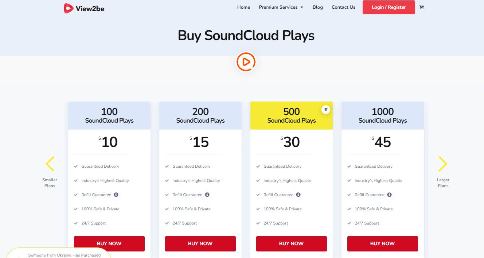Viewport: 484px width, 258px height.
Task: Click Refill Guarantee text in 100 plan
Action: [96, 195]
